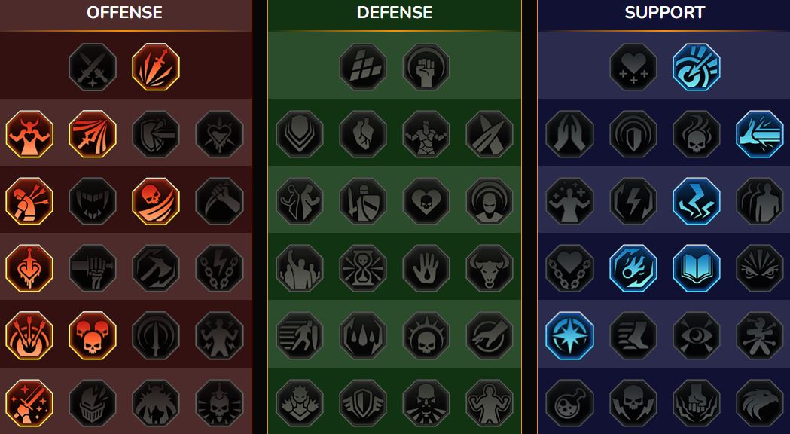790x434 pixels.
Task: Open the Defense mastery tree header
Action: click(x=395, y=13)
